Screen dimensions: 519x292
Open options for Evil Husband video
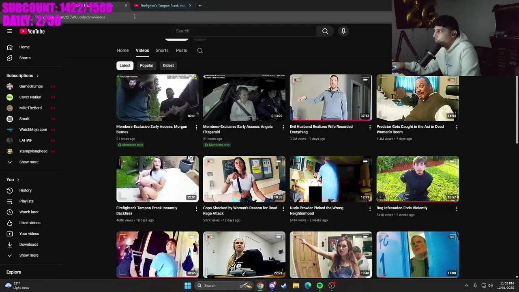(x=370, y=127)
